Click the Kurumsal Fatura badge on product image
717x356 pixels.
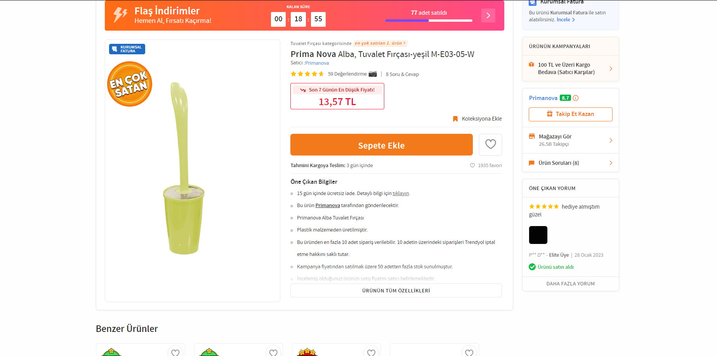point(127,49)
